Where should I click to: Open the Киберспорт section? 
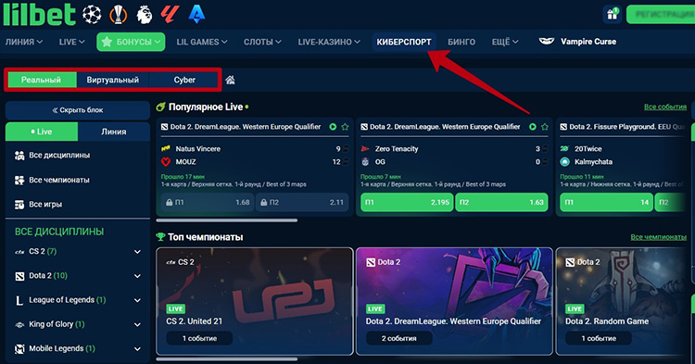(404, 42)
